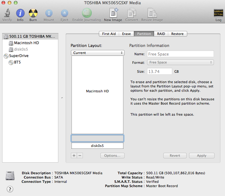
Task: Click the Revert button
Action: (175, 156)
